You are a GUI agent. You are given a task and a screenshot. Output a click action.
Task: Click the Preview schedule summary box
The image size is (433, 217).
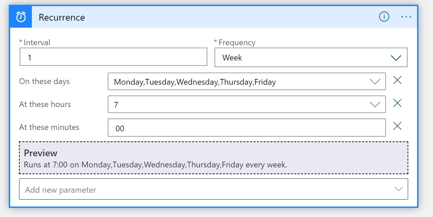(x=213, y=158)
